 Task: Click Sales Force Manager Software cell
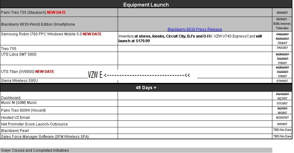coord(59,136)
